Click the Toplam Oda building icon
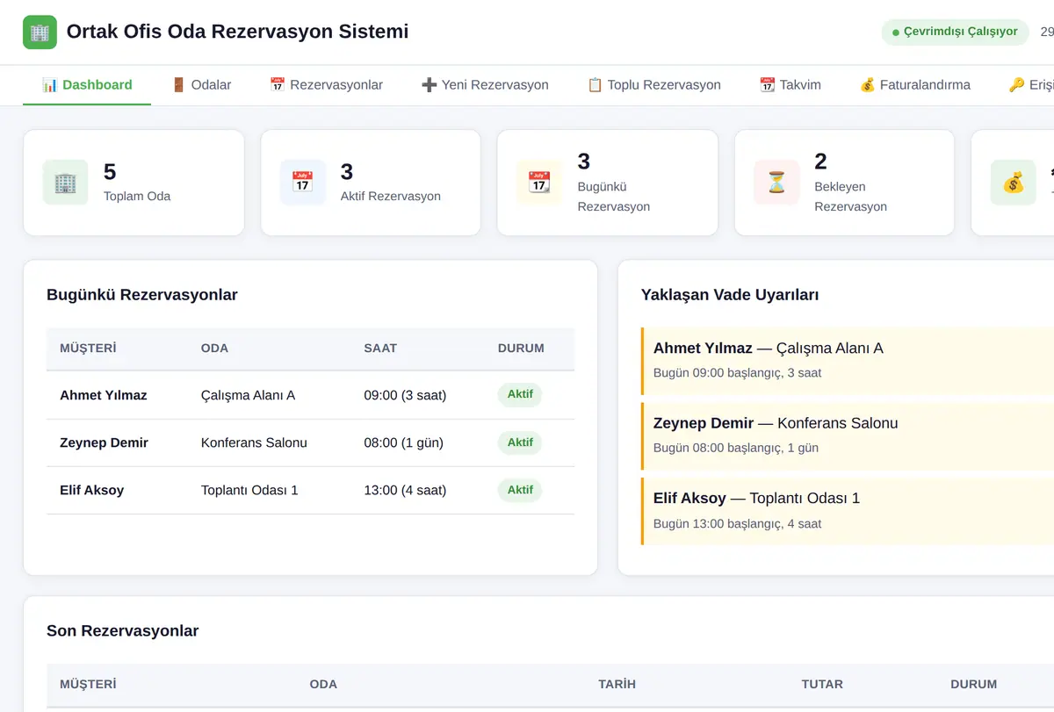The width and height of the screenshot is (1054, 712). 65,183
